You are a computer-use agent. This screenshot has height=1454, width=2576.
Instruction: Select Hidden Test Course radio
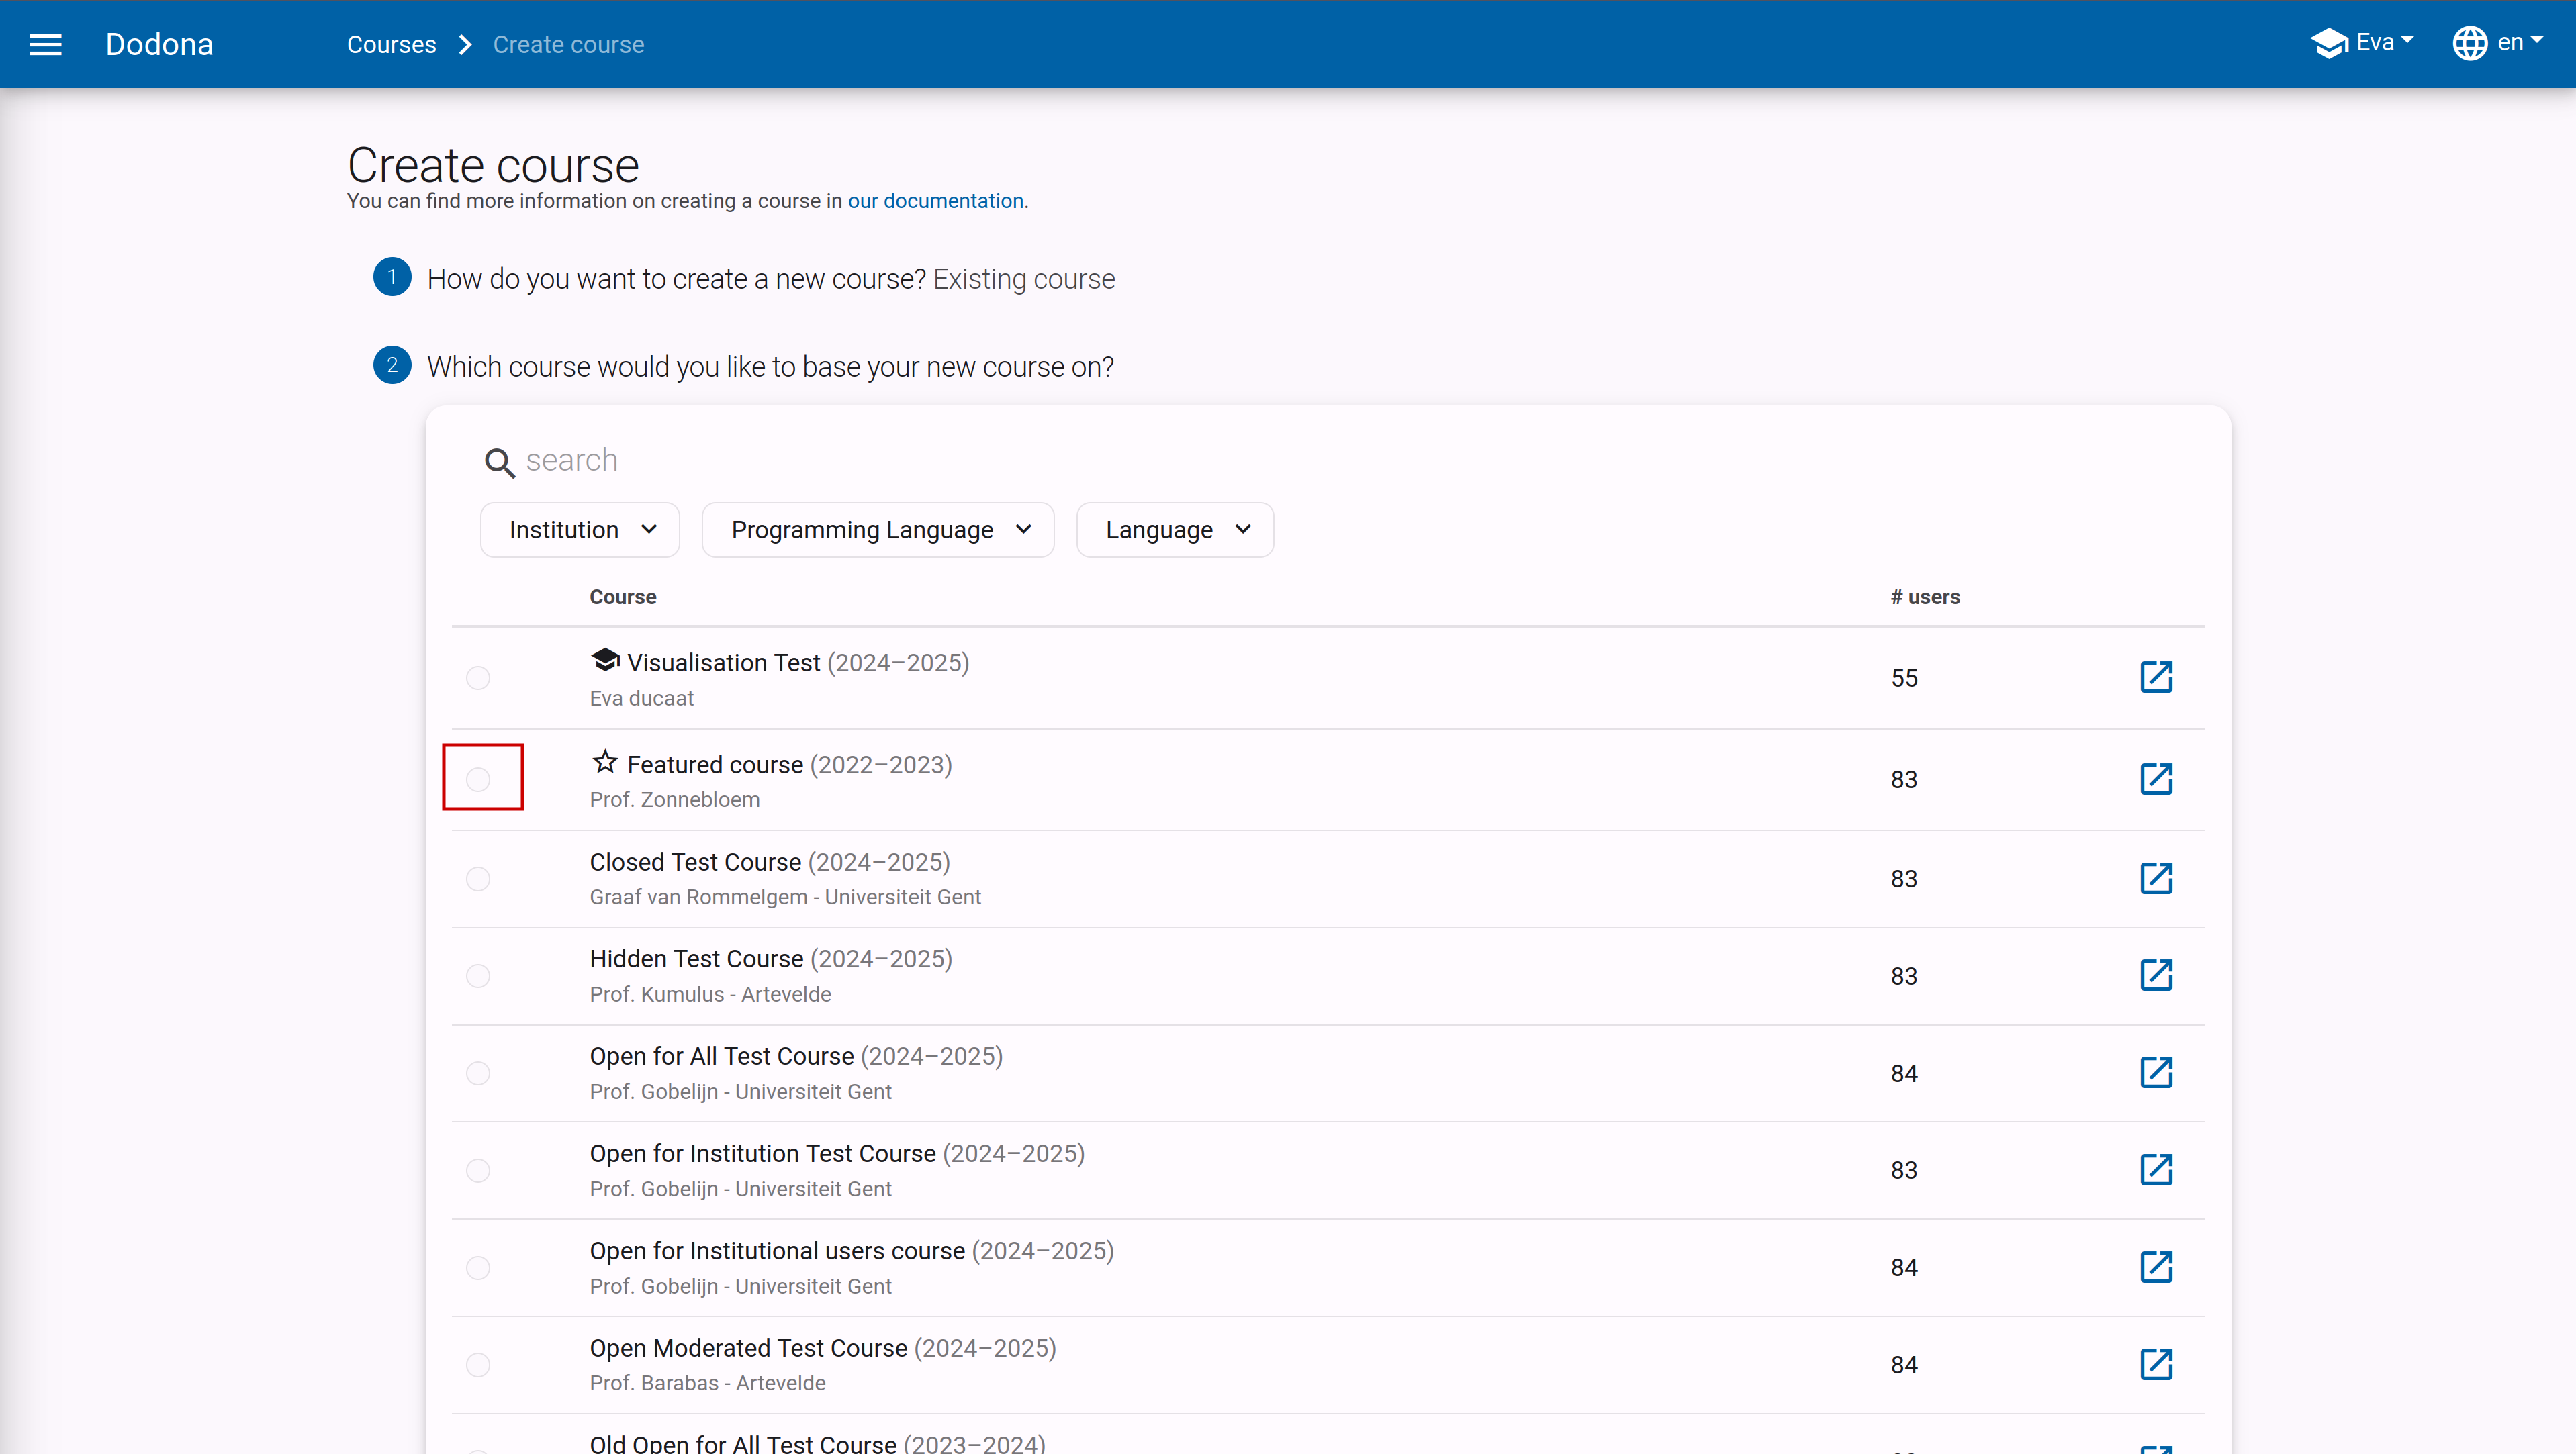coord(478,975)
